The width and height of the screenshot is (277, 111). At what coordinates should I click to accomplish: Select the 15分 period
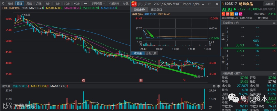57,3
